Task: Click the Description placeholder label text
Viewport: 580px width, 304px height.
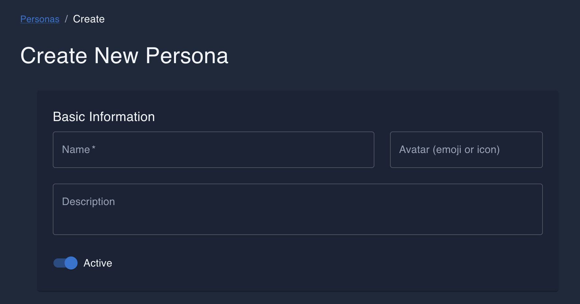Action: click(88, 202)
